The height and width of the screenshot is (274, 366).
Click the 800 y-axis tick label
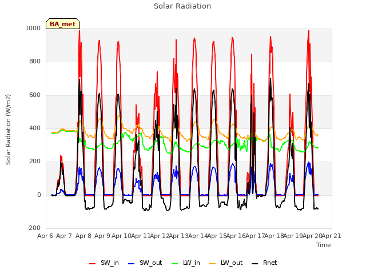[35, 61]
